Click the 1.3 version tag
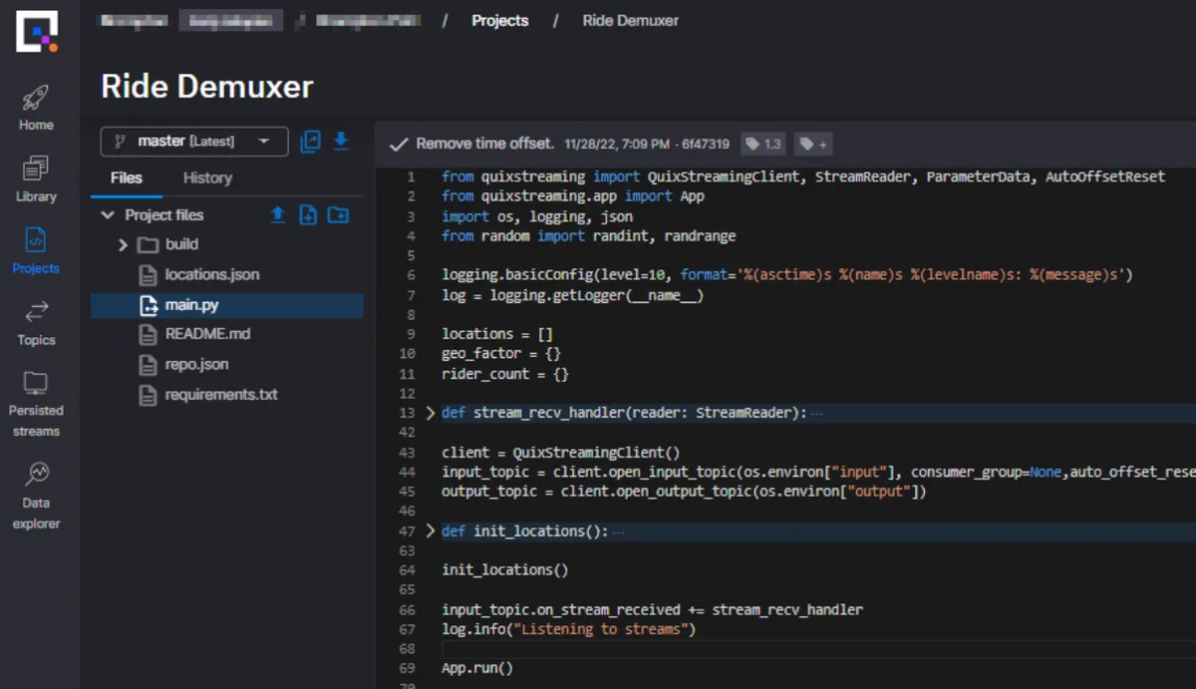Viewport: 1196px width, 689px height. coord(762,143)
